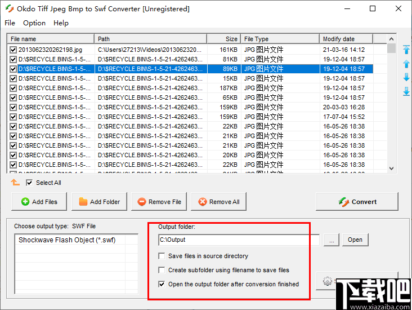Sort list by File name column header
The width and height of the screenshot is (412, 310).
point(51,39)
